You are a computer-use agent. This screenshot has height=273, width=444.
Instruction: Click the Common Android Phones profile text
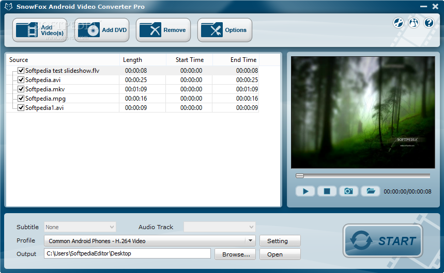pos(97,241)
